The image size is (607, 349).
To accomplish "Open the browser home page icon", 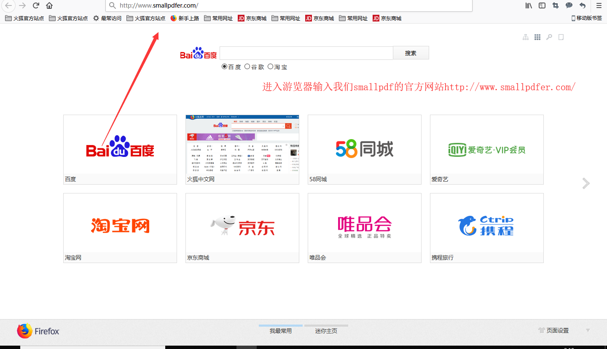I will pyautogui.click(x=49, y=5).
